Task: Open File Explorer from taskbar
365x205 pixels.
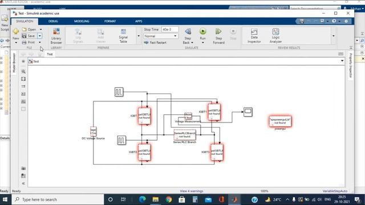Action: tap(156, 199)
